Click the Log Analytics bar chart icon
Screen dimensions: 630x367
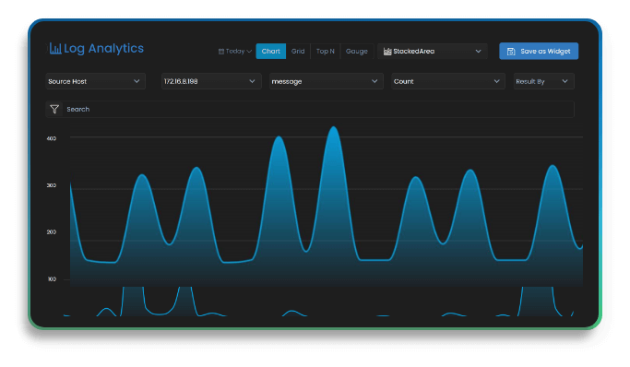55,49
